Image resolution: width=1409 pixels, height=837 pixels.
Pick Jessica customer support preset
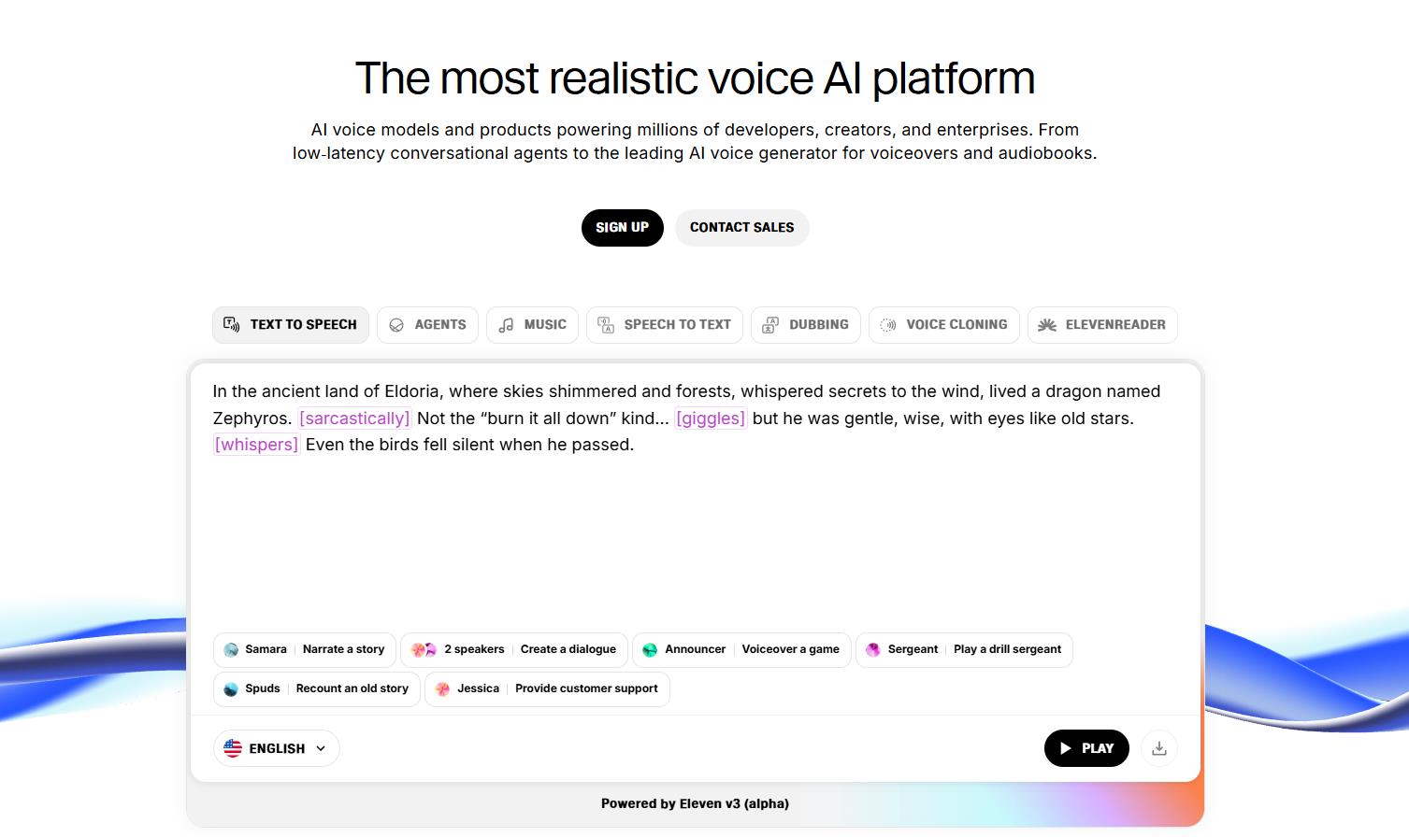click(x=547, y=688)
